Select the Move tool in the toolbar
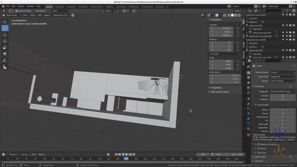This screenshot has width=297, height=167. tap(5, 35)
